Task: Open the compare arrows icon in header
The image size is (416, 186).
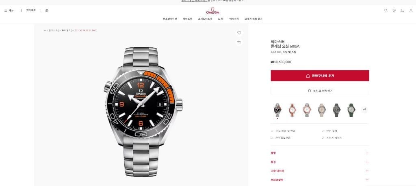Action: point(402,11)
